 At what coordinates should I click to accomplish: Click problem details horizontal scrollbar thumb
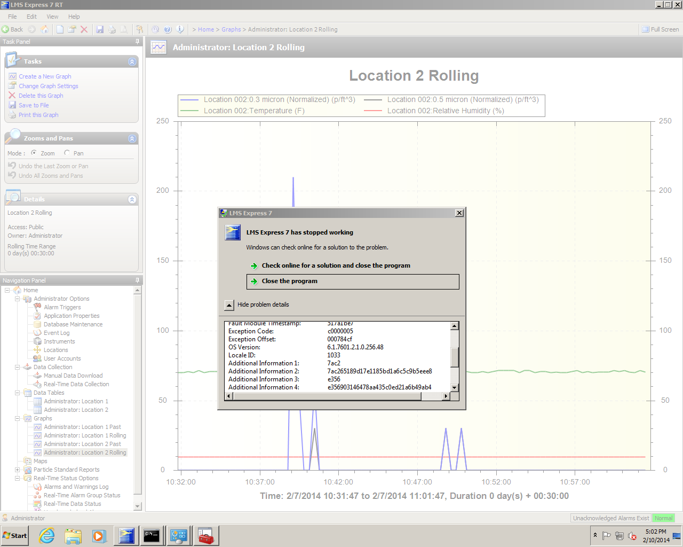(x=327, y=396)
